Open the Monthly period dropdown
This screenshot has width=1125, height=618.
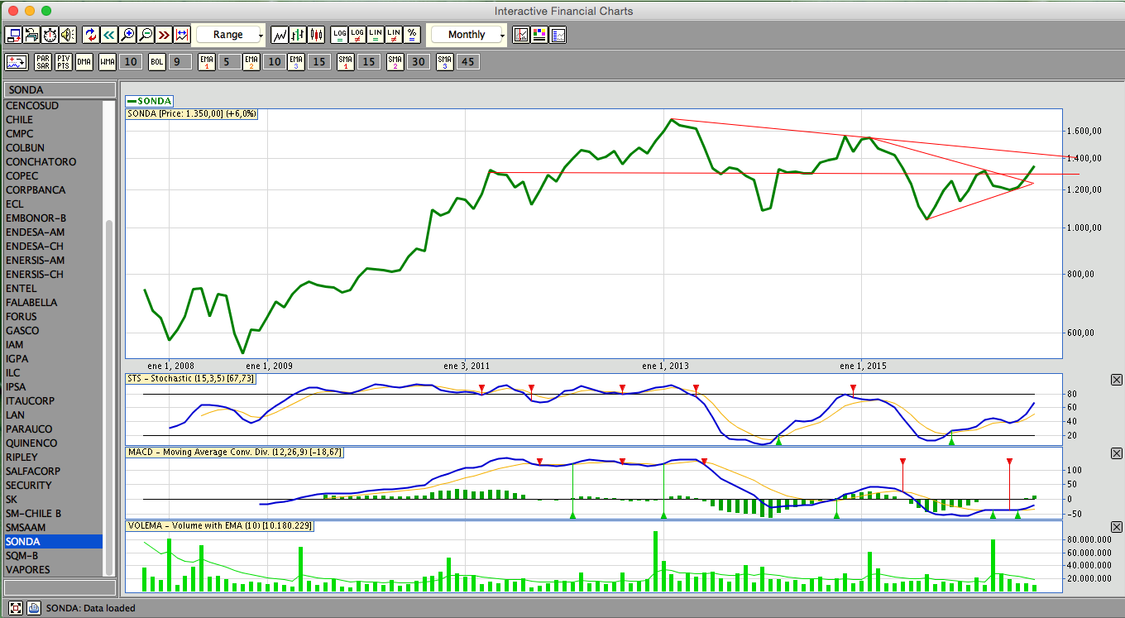[467, 35]
